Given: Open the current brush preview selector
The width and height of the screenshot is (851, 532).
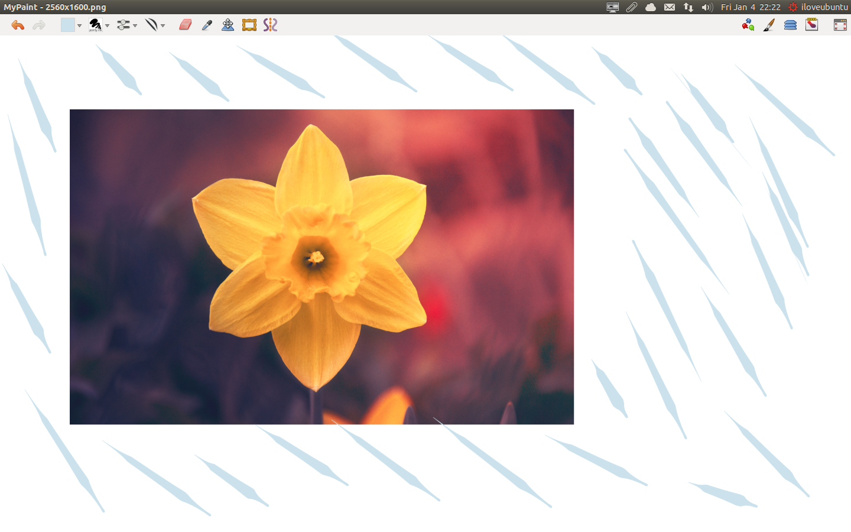Looking at the screenshot, I should [95, 25].
